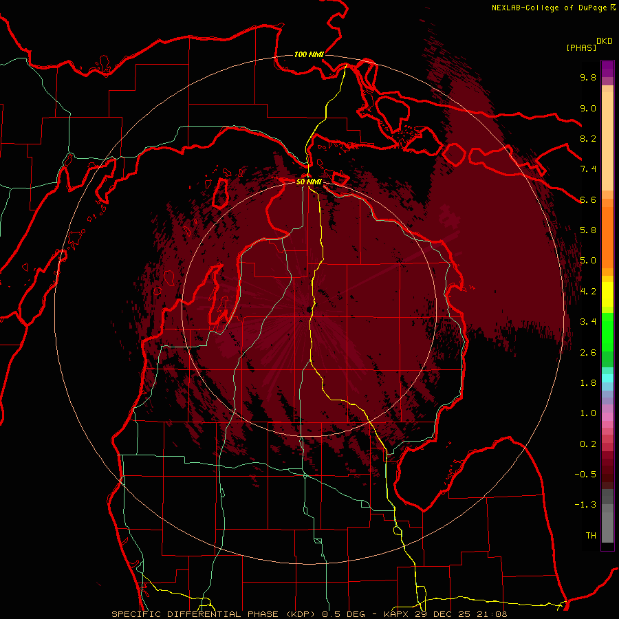Click the 4.2 scale value
Screen dimensions: 619x619
click(x=588, y=292)
